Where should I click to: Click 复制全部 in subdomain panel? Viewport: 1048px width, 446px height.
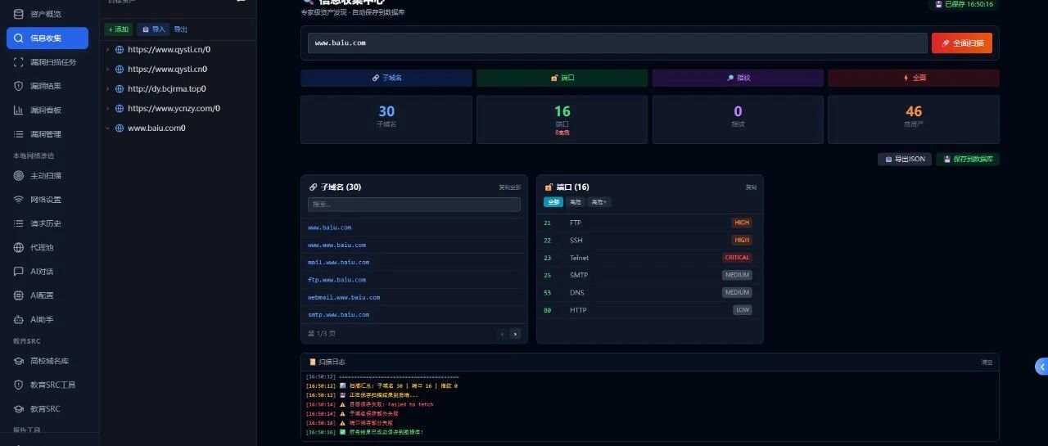(x=510, y=187)
